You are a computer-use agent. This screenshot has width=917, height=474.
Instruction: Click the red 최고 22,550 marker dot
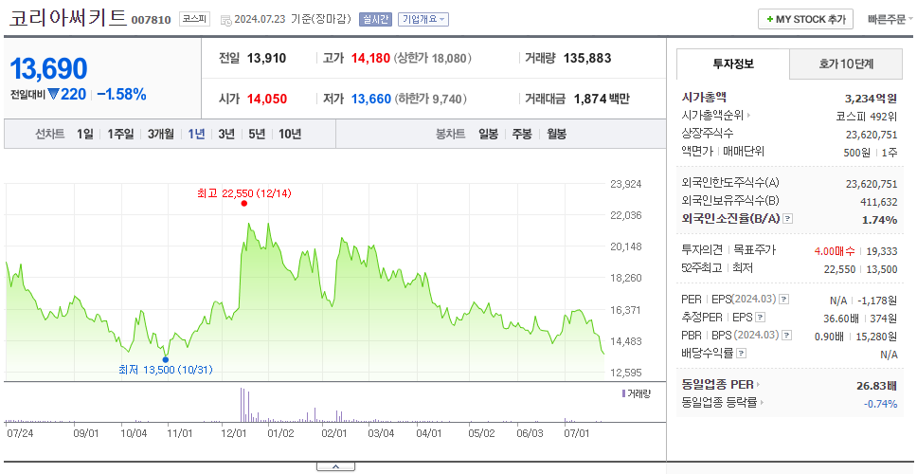(x=243, y=204)
